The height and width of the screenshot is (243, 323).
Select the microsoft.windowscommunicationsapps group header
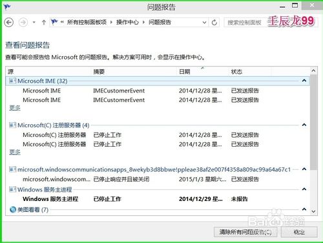[158, 169]
